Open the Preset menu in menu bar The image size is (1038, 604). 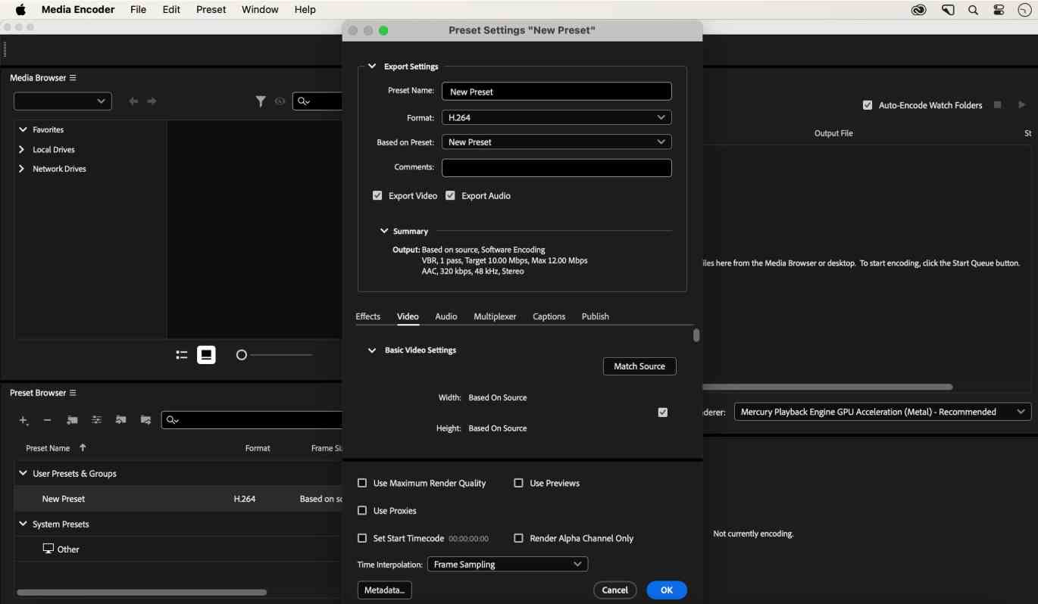[211, 9]
